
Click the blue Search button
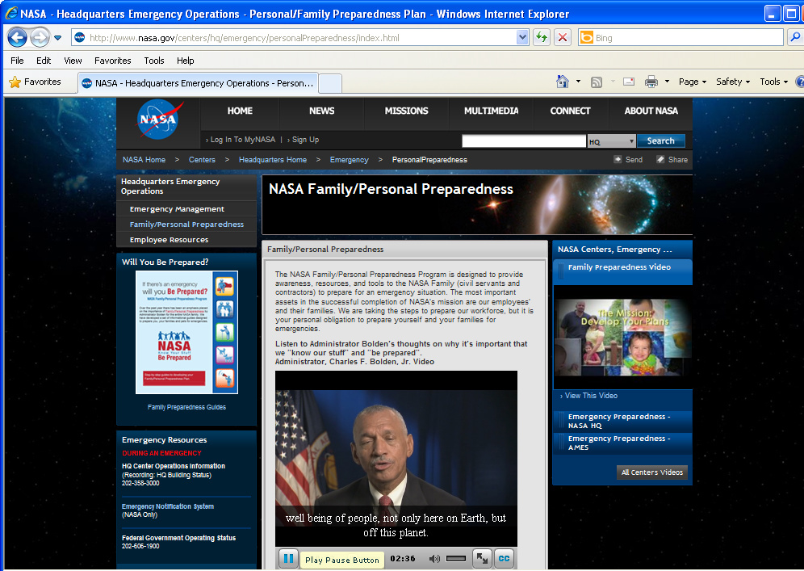(x=660, y=141)
